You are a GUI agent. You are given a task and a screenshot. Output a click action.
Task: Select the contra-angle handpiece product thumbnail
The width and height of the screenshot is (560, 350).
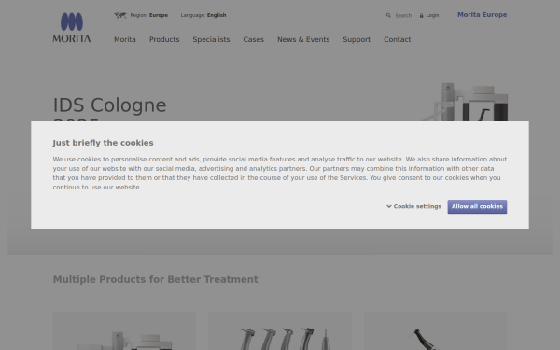click(435, 330)
